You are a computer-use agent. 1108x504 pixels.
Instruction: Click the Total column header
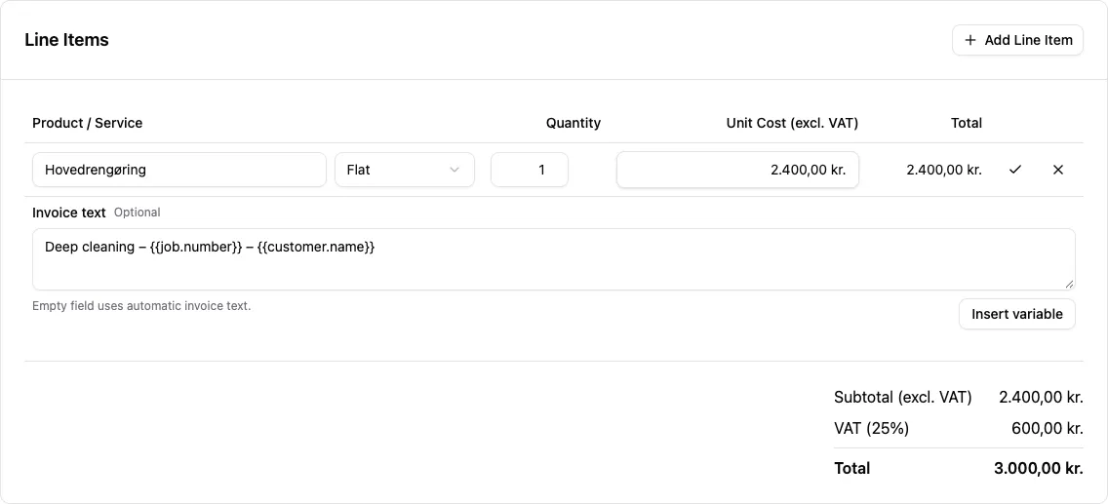[967, 123]
